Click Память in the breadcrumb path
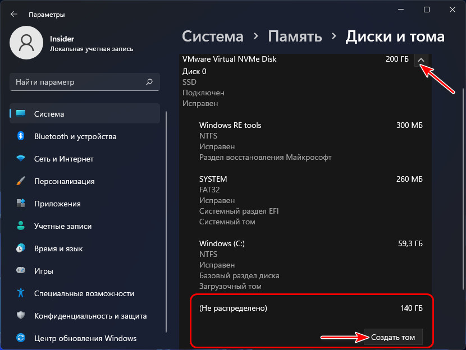Viewport: 466px width, 350px height. pyautogui.click(x=295, y=37)
